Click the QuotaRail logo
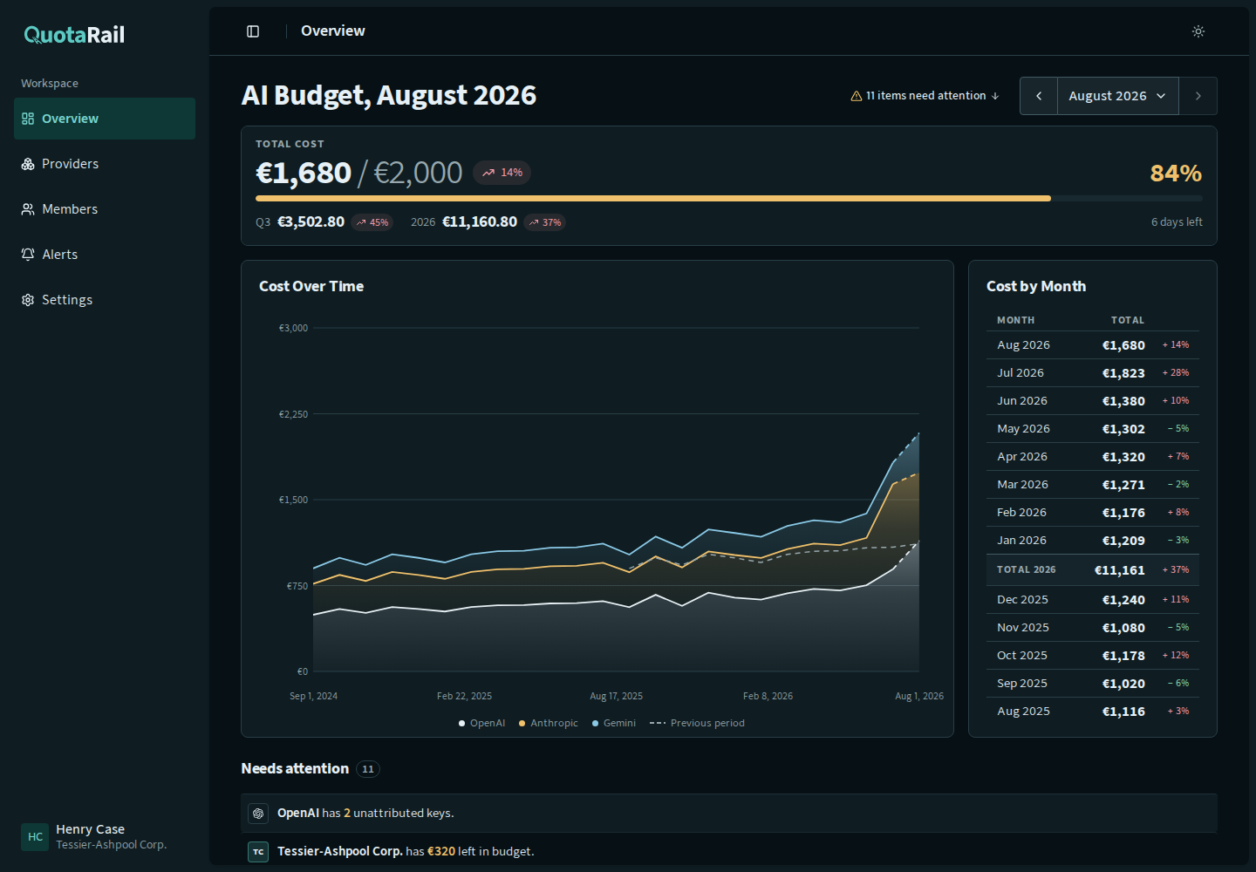 click(x=74, y=35)
